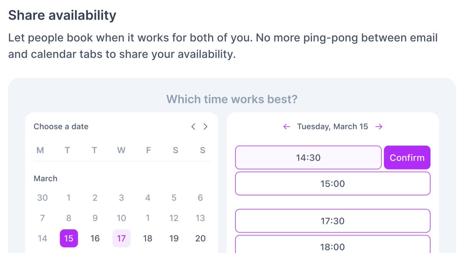Select date 19 in the calendar
The width and height of the screenshot is (461, 253).
[x=174, y=238]
